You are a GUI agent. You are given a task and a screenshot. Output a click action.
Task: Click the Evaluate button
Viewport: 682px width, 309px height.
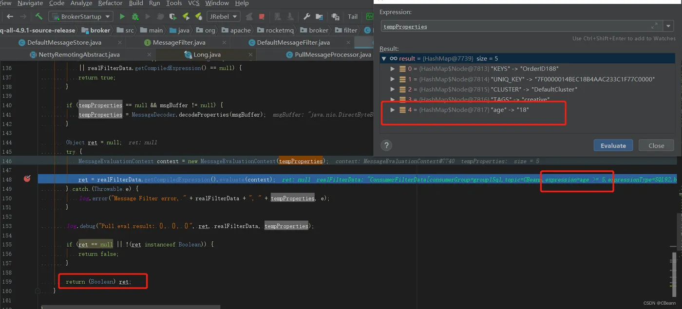click(613, 145)
